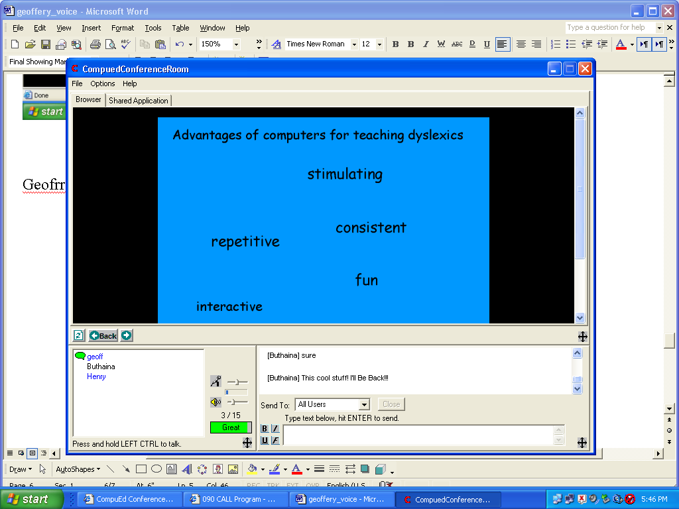The image size is (679, 509).
Task: Open Print Preview in Word toolbar
Action: pyautogui.click(x=111, y=44)
